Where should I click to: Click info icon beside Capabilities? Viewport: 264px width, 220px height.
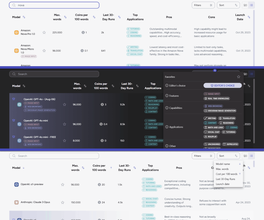167,108
